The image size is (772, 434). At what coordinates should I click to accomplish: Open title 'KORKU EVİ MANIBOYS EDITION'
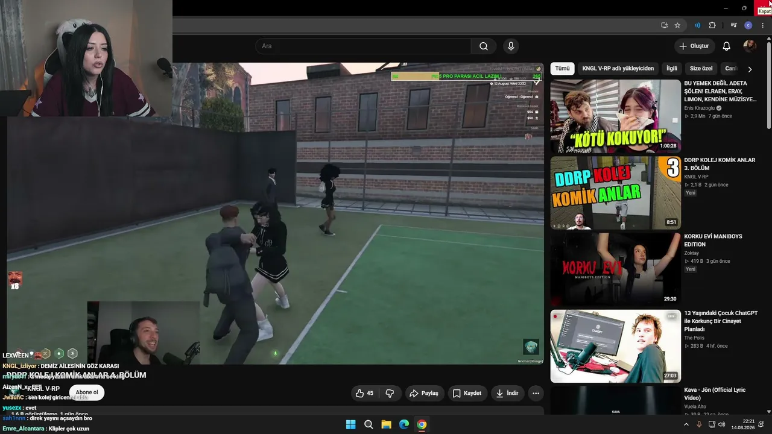click(713, 241)
